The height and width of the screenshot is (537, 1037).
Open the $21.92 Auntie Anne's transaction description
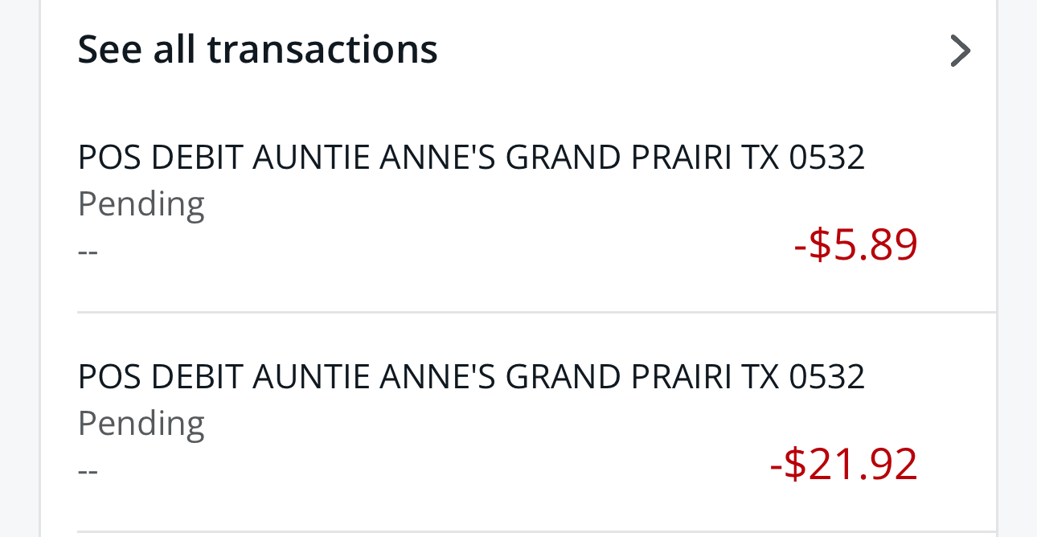pos(470,376)
